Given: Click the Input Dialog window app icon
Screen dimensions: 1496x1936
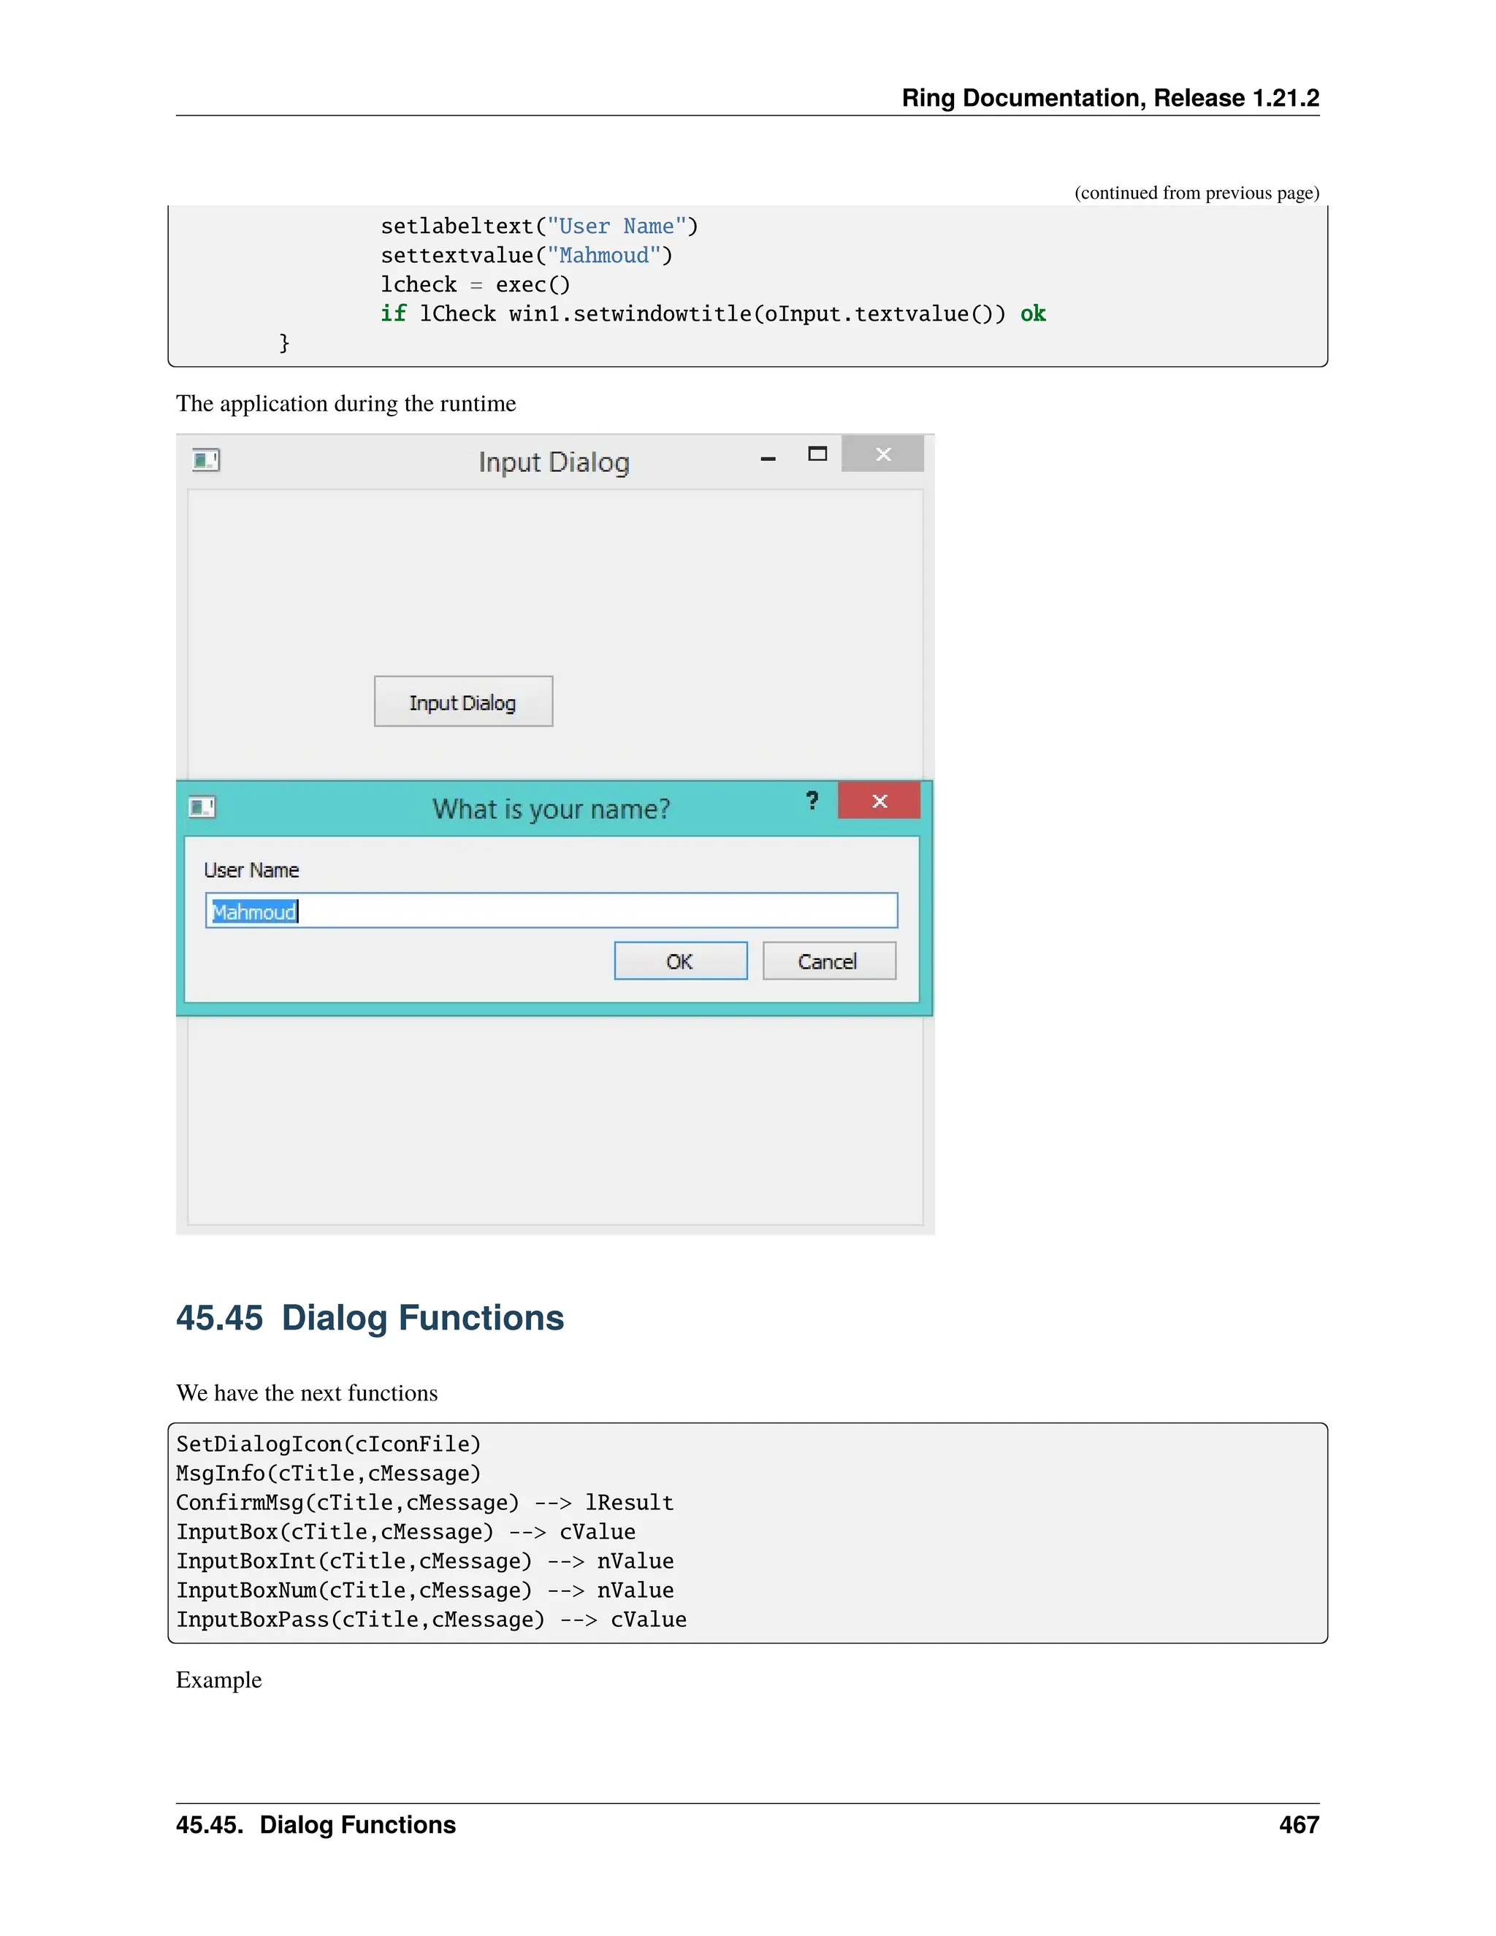Looking at the screenshot, I should coord(205,460).
